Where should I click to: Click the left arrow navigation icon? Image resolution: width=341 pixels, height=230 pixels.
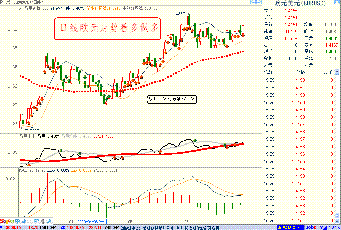click(253, 2)
